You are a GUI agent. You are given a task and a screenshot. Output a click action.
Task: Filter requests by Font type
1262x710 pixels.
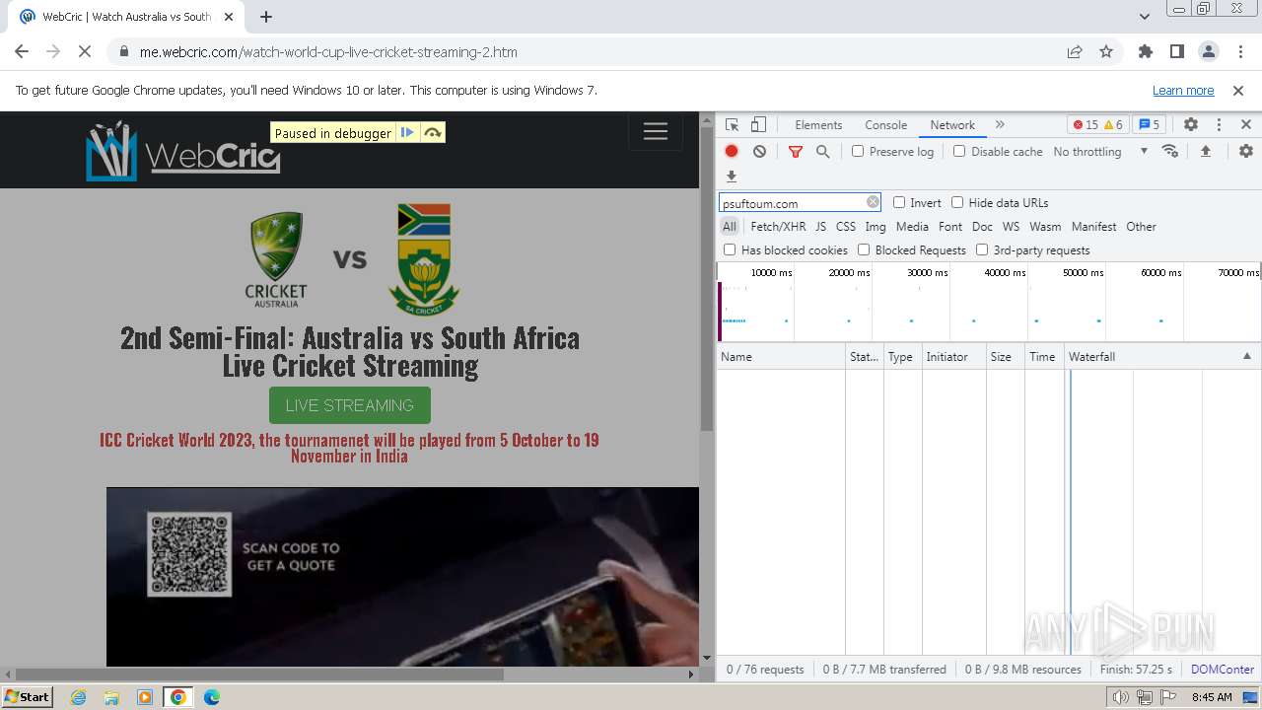950,226
